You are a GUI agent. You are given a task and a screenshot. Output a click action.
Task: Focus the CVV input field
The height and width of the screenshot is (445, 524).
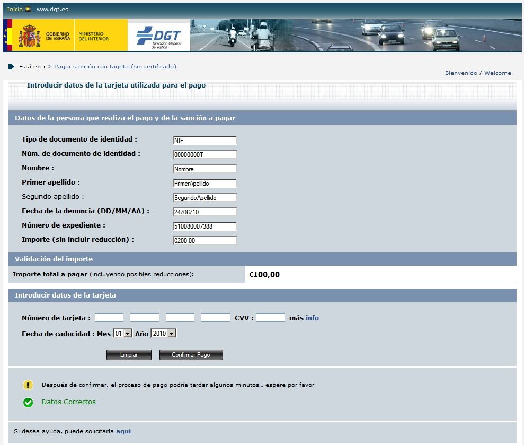pos(270,318)
